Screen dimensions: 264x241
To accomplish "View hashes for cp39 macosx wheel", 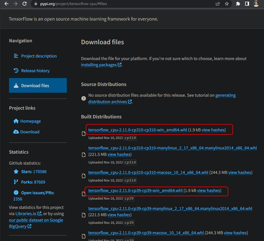I will [x=235, y=233].
